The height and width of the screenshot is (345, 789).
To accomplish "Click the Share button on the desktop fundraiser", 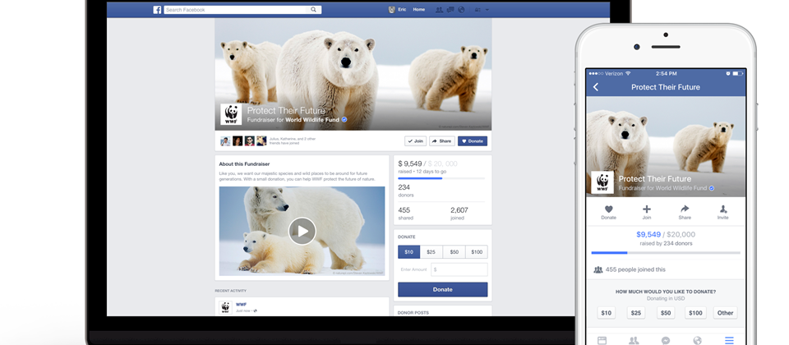I will point(442,141).
